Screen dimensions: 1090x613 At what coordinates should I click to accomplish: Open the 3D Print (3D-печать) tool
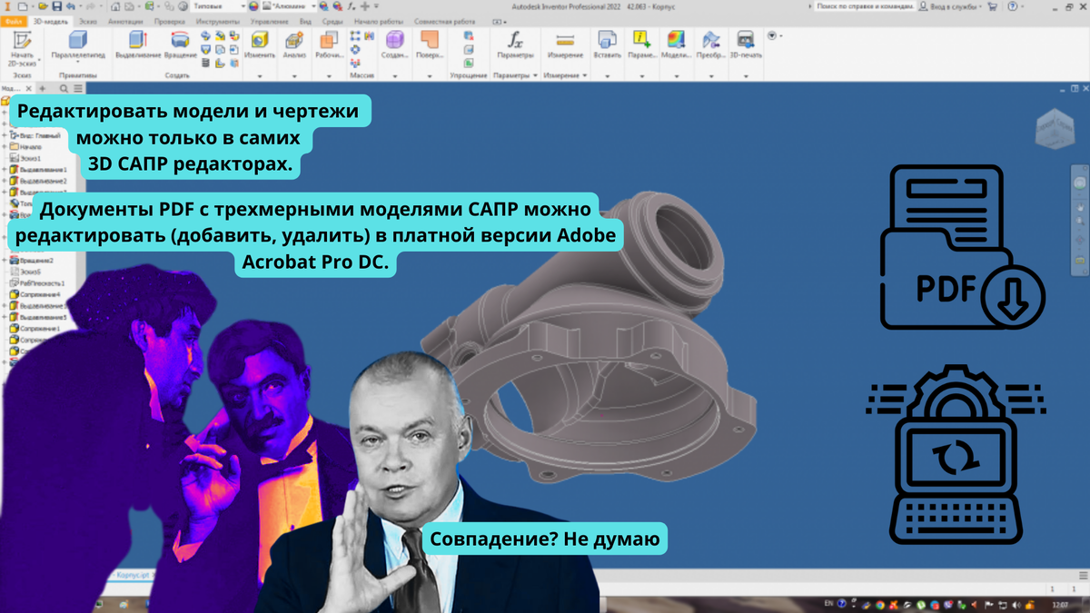(746, 44)
